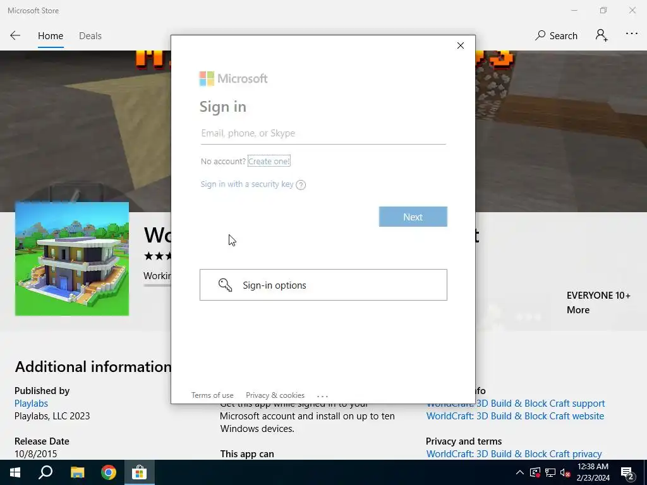Click the Next button

pyautogui.click(x=413, y=217)
